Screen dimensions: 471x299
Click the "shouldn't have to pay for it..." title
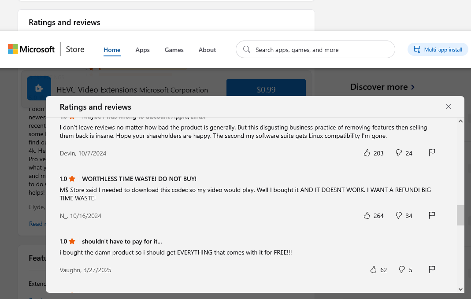[x=122, y=241]
